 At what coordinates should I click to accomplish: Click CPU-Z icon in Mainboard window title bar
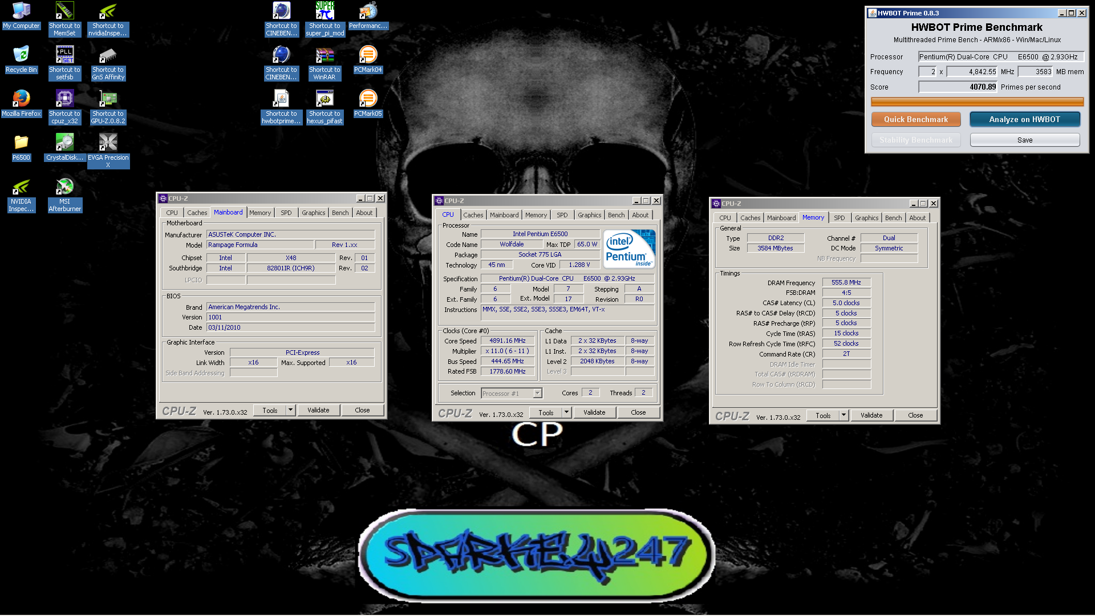(163, 198)
